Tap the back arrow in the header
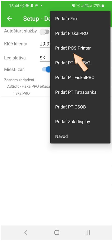This screenshot has height=242, width=112. point(9,18)
